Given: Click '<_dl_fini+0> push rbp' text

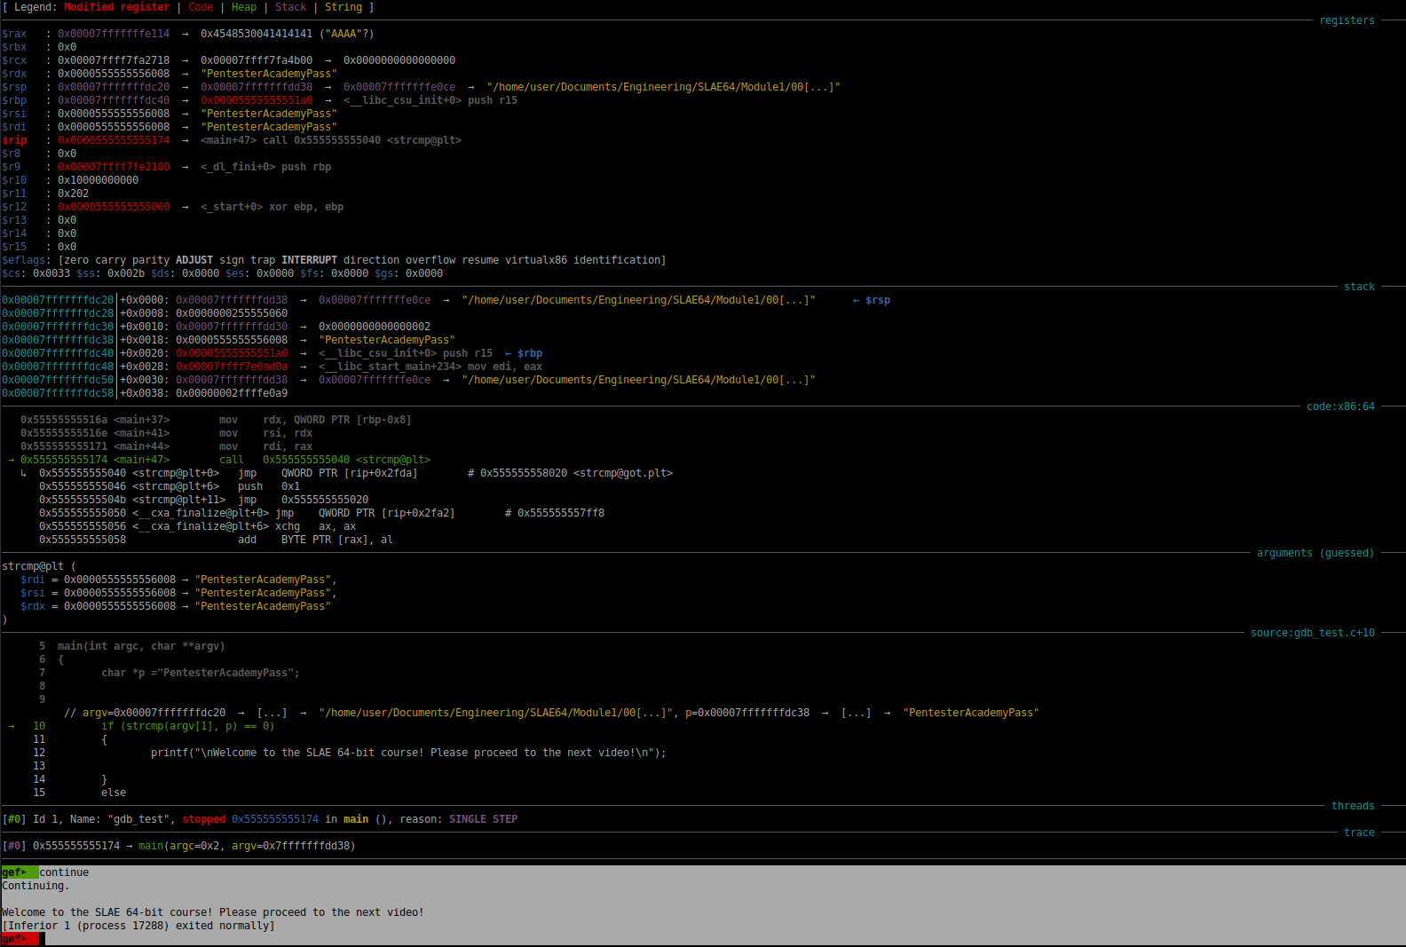Looking at the screenshot, I should pyautogui.click(x=265, y=167).
